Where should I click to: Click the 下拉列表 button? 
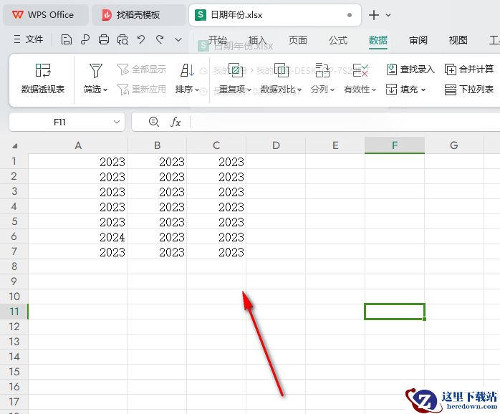tap(469, 90)
